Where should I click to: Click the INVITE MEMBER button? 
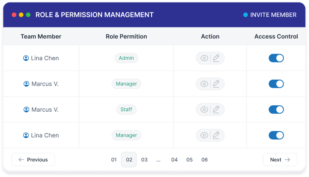click(270, 15)
